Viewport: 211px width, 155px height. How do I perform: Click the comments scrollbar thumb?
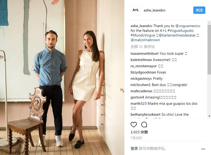(209, 49)
